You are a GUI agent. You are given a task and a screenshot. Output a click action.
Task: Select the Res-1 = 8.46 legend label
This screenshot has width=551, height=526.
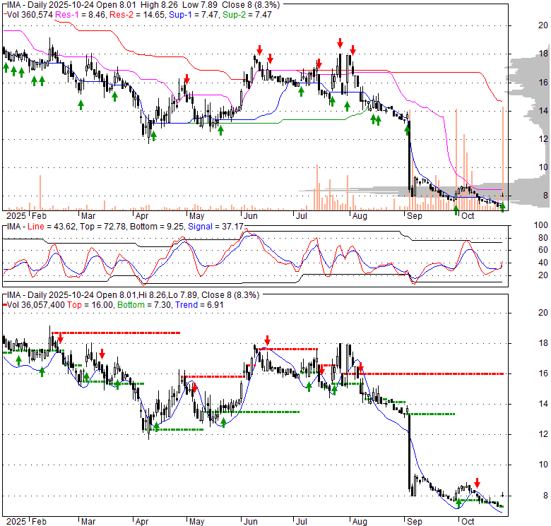(x=72, y=13)
